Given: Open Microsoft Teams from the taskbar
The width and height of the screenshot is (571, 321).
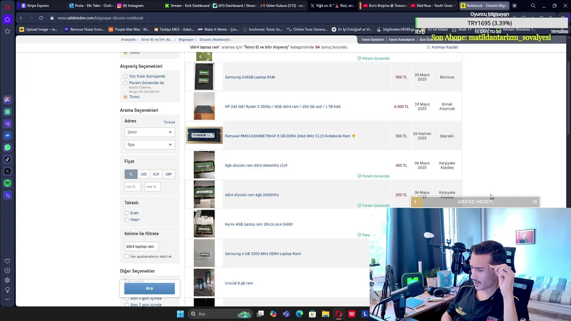Looking at the screenshot, I should tap(286, 314).
